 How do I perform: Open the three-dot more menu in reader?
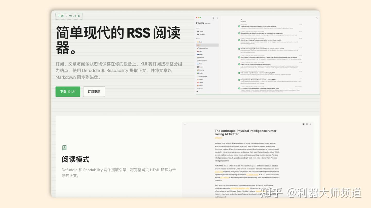[x=310, y=124]
